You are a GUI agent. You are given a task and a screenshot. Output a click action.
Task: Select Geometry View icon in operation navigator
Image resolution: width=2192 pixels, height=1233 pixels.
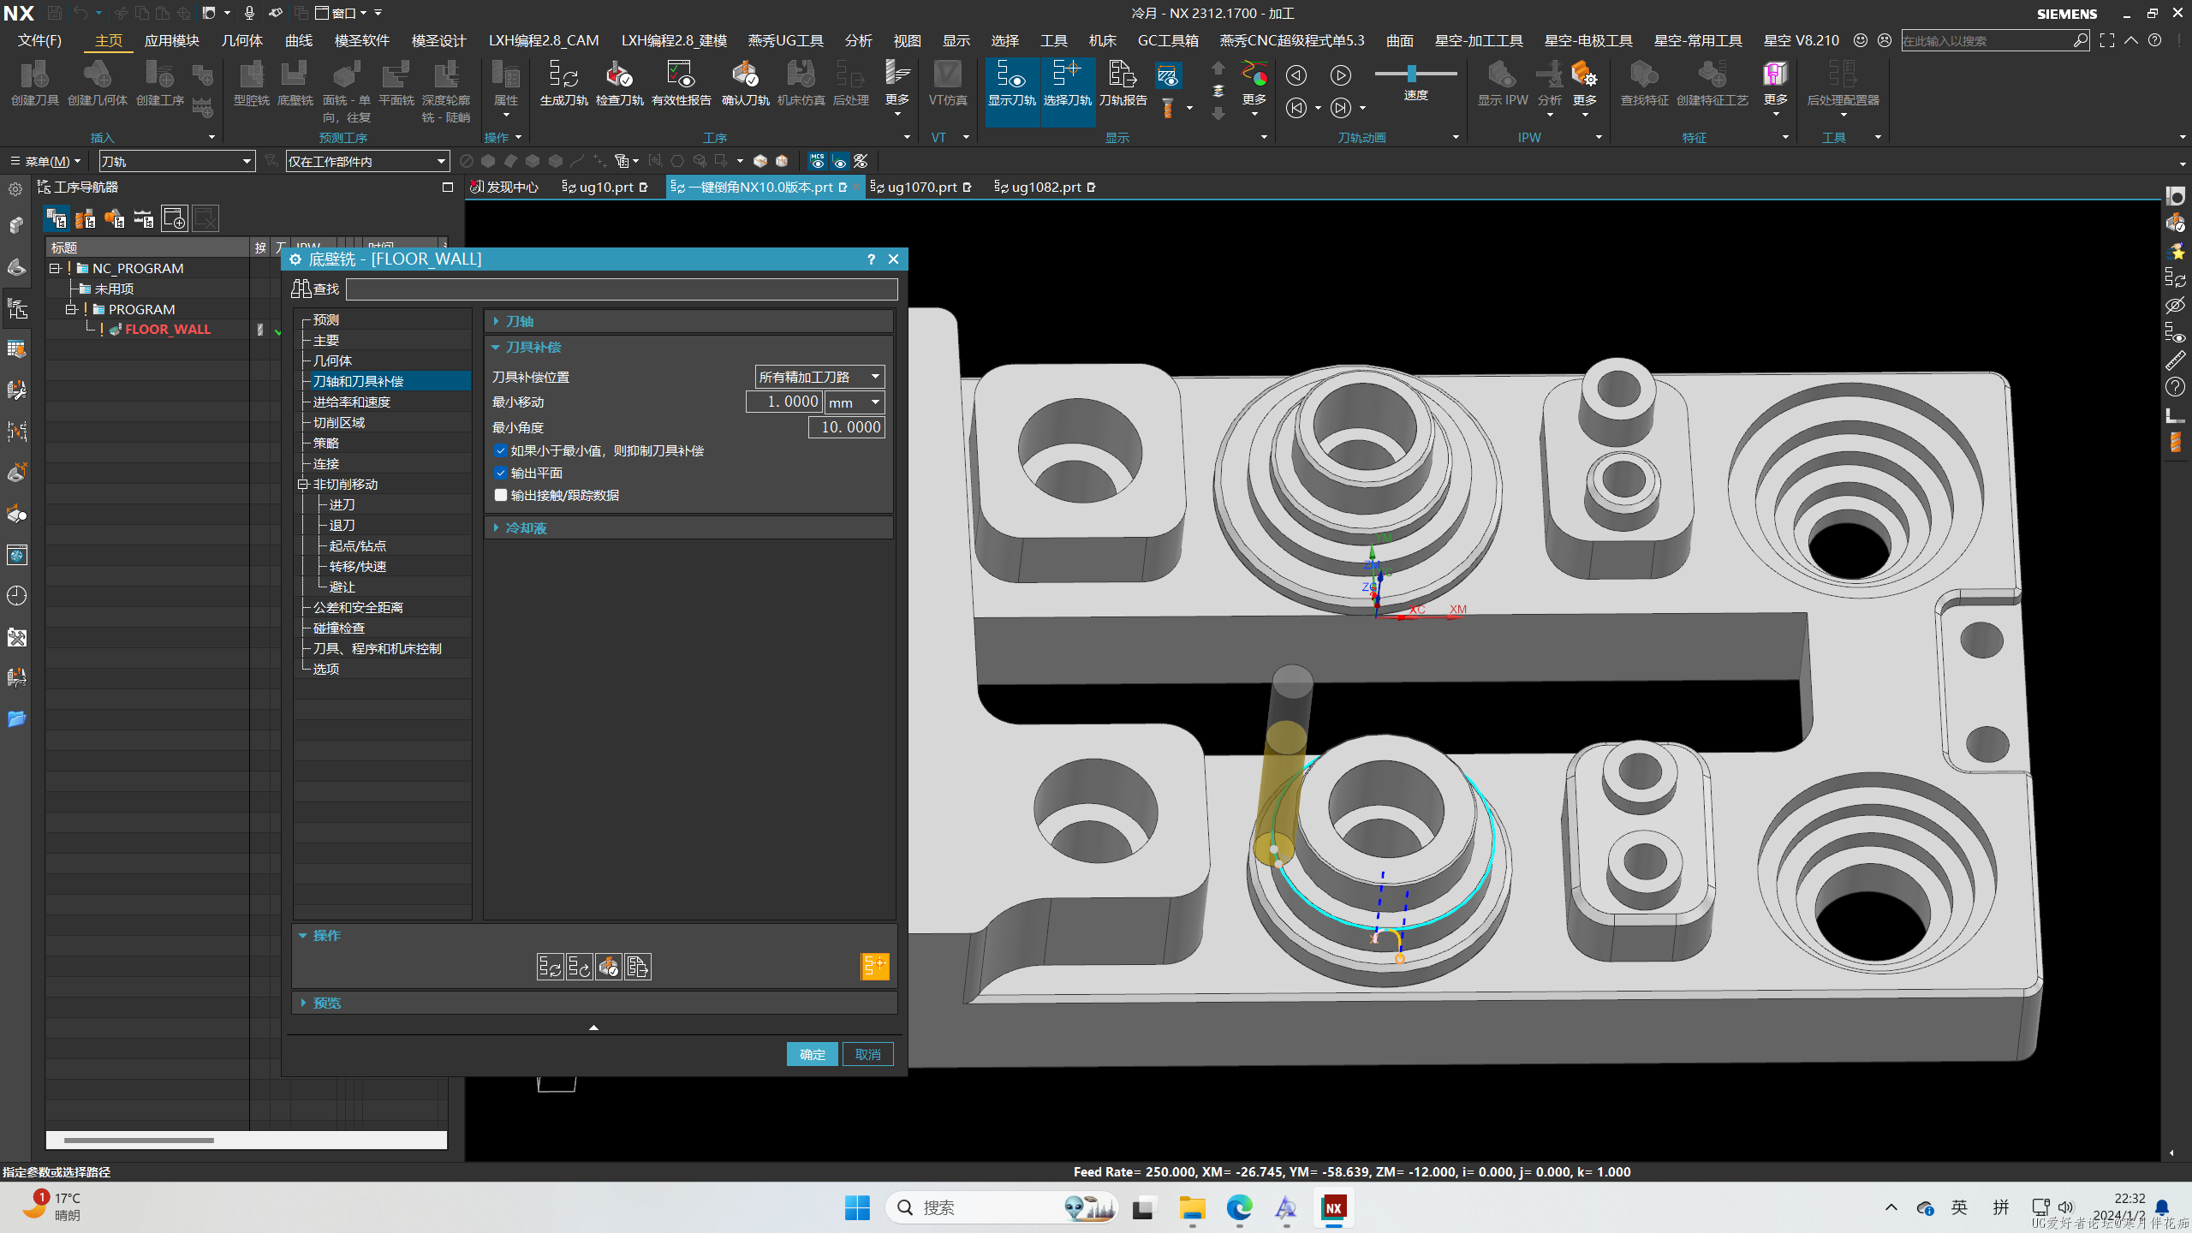[115, 219]
